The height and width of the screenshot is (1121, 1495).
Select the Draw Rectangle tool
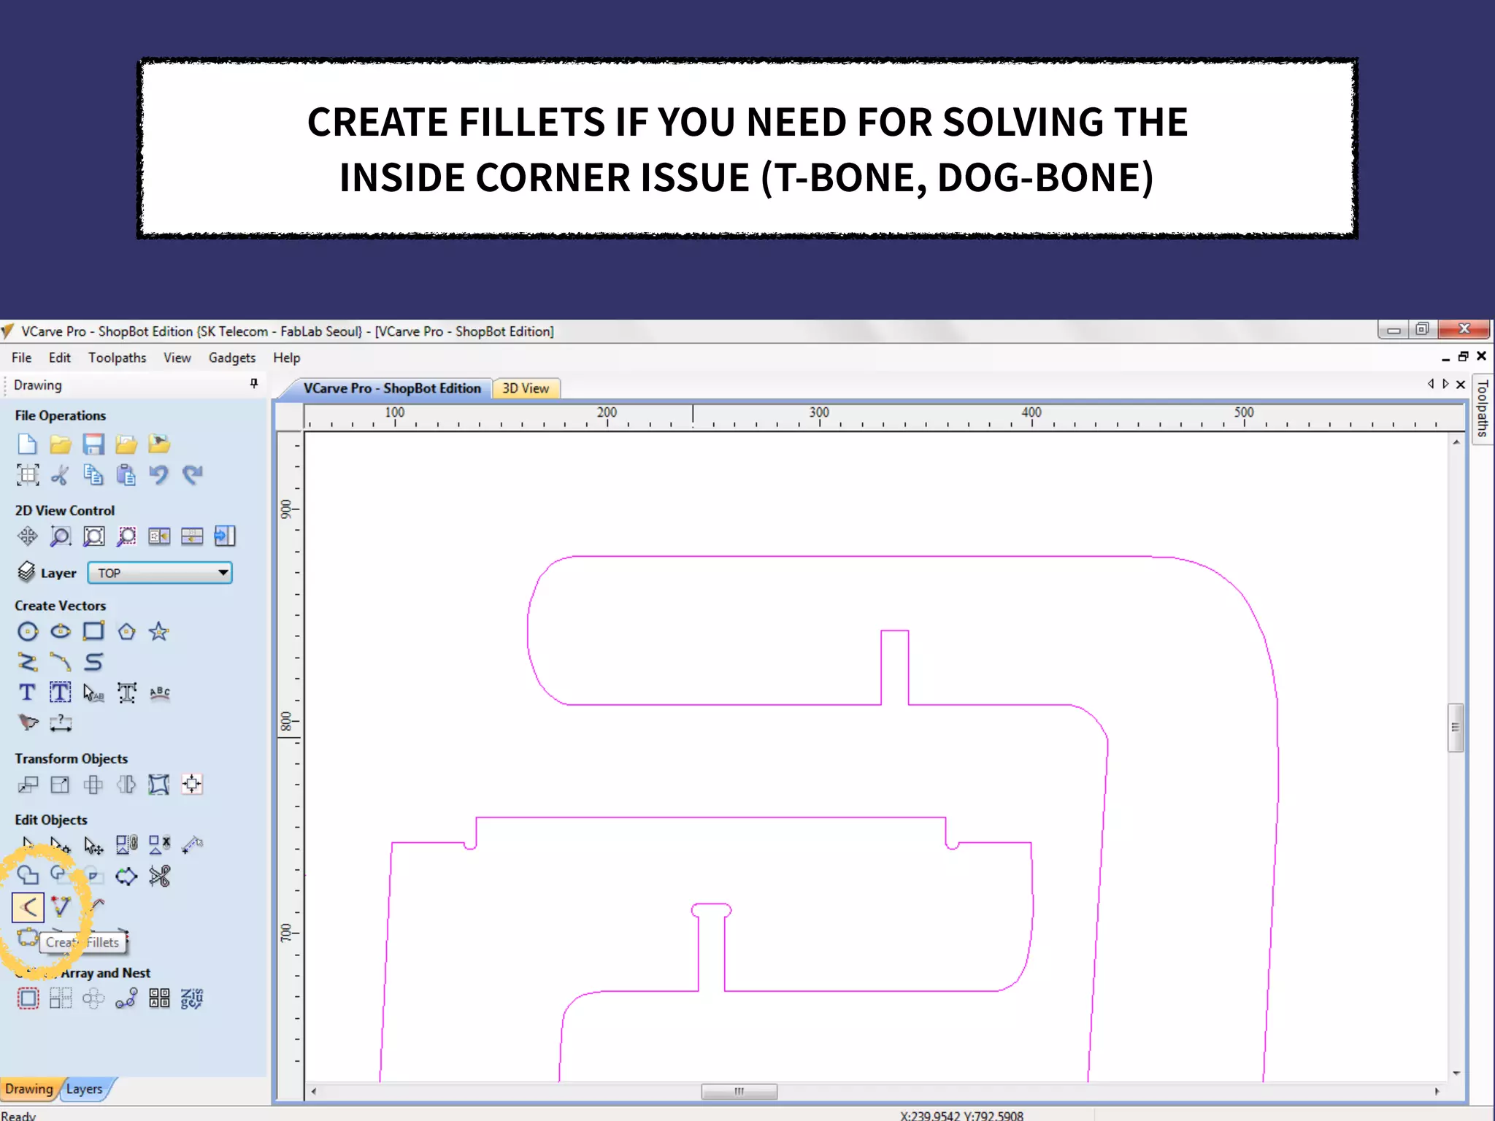93,631
